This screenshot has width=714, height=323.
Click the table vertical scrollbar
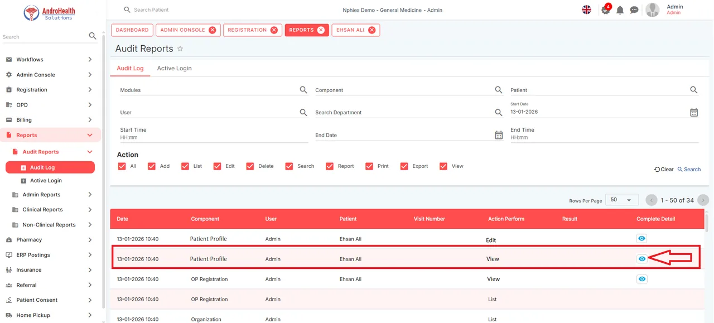[707, 223]
